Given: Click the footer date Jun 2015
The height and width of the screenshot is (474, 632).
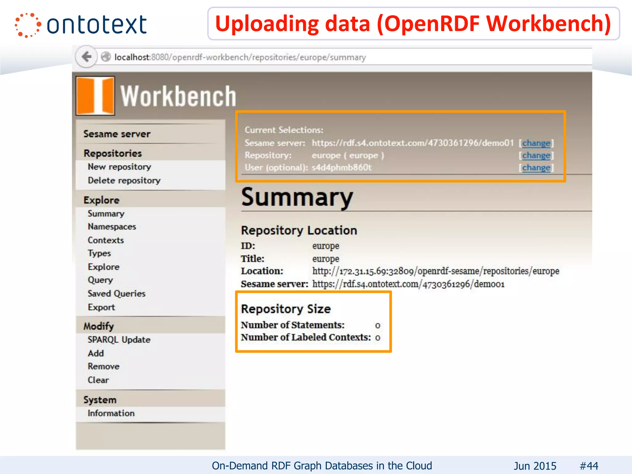Looking at the screenshot, I should click(x=535, y=466).
